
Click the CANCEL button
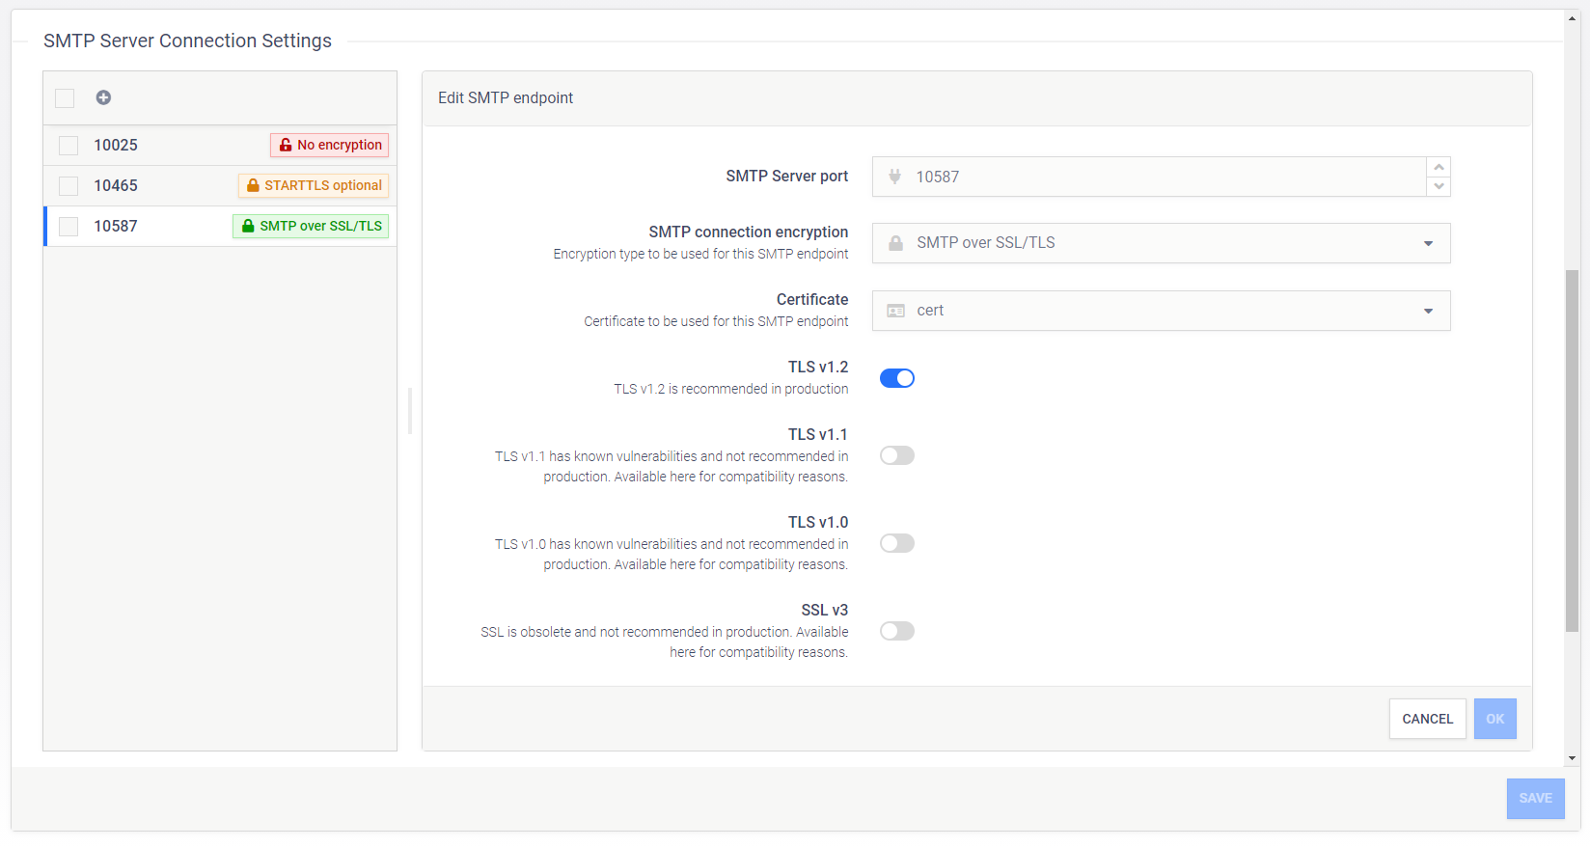[1428, 719]
